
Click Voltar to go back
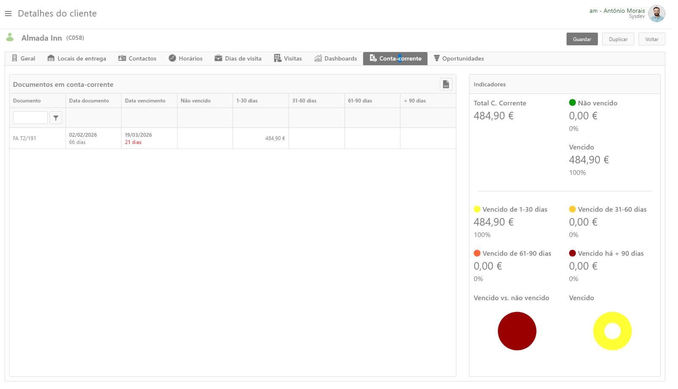coord(651,39)
